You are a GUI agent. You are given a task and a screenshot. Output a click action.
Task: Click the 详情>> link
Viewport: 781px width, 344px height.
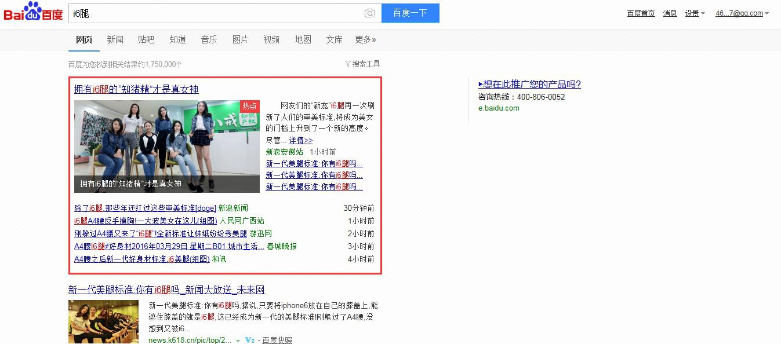tap(300, 140)
